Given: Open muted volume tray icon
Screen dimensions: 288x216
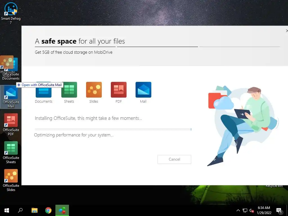Looking at the screenshot, I should pos(251,210).
